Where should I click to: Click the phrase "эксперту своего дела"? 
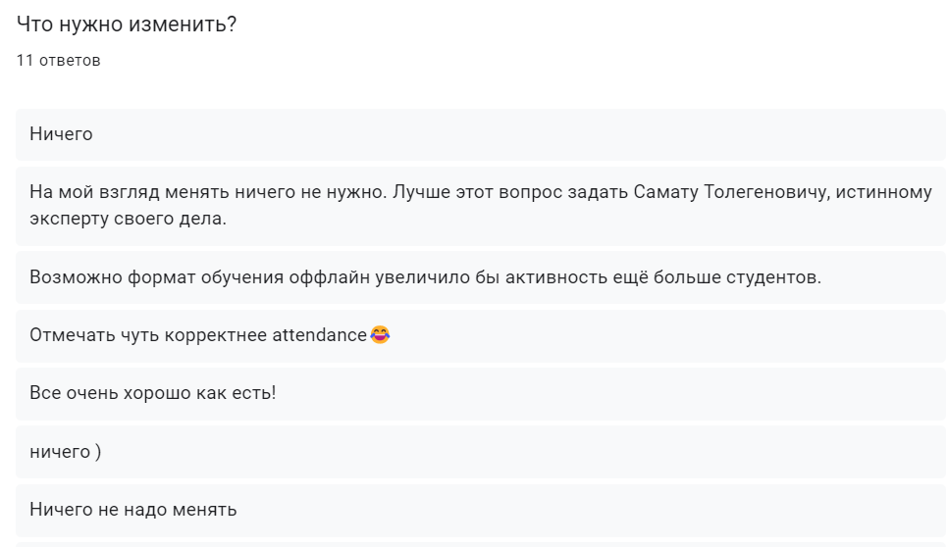[x=127, y=219]
